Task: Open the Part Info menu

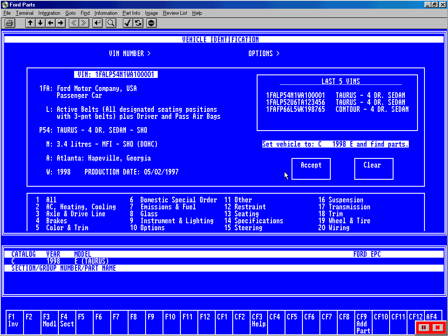Action: [x=131, y=13]
